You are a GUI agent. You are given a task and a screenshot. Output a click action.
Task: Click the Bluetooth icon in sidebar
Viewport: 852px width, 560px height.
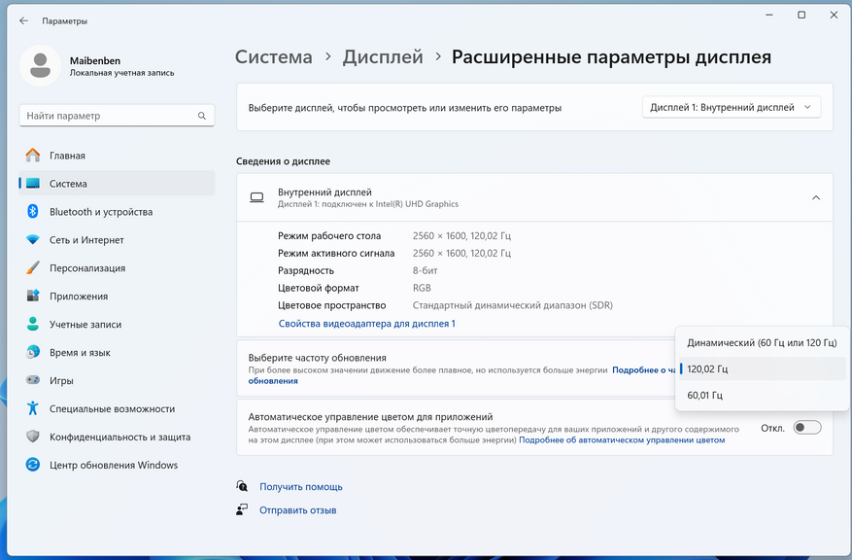[x=33, y=212]
